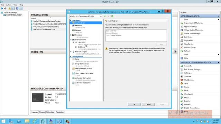Open the View menu in menu bar

click(x=15, y=5)
